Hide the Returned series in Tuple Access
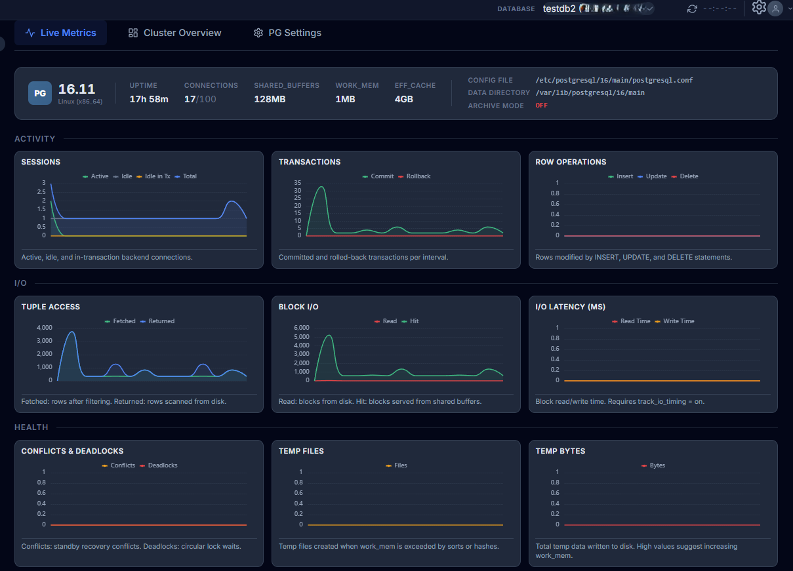 pyautogui.click(x=157, y=321)
